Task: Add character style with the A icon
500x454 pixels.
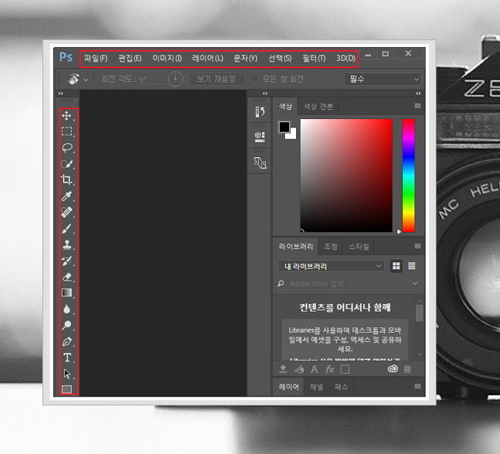Action: (x=314, y=369)
